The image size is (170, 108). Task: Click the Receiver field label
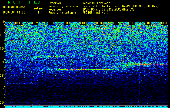coord(55,9)
